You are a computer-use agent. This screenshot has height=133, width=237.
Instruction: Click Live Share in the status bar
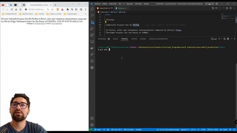(x=129, y=130)
